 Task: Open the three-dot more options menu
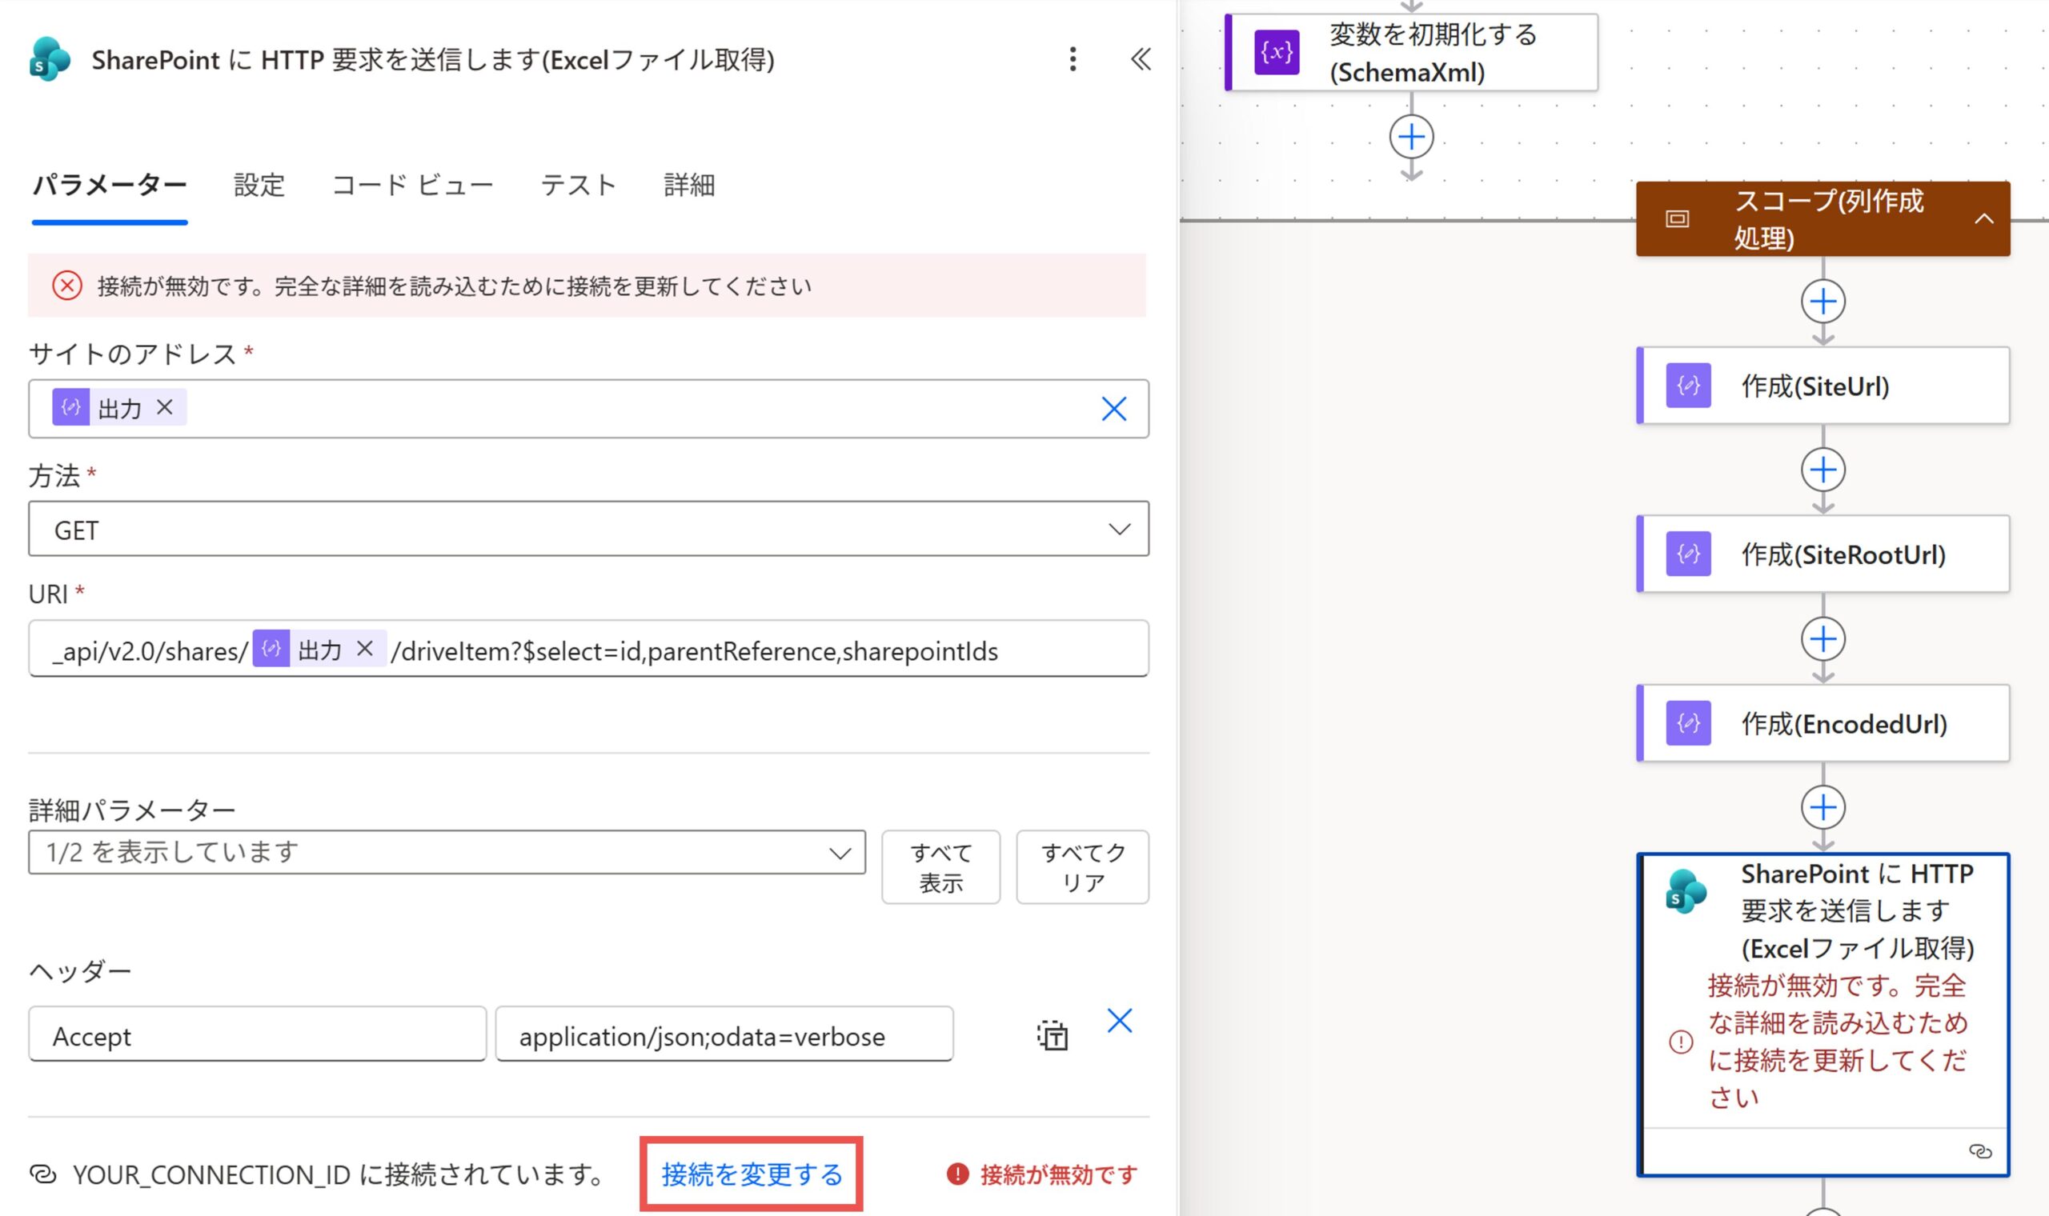pyautogui.click(x=1073, y=59)
